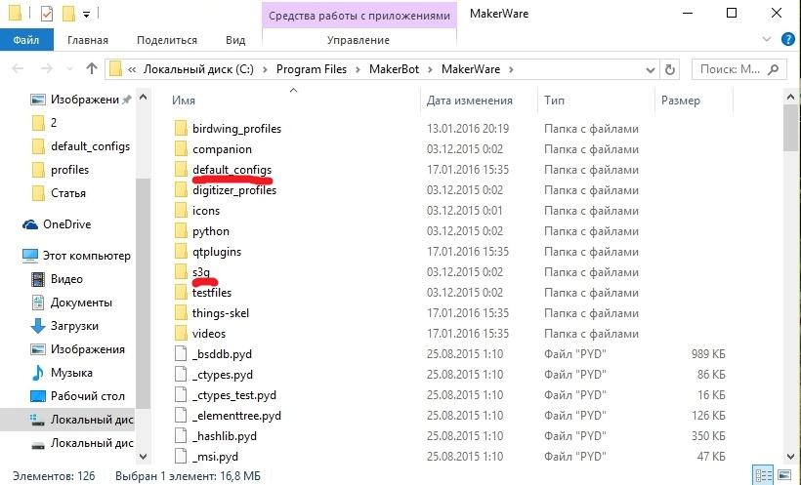Open the blue Help question mark icon
801x485 pixels.
(x=787, y=39)
